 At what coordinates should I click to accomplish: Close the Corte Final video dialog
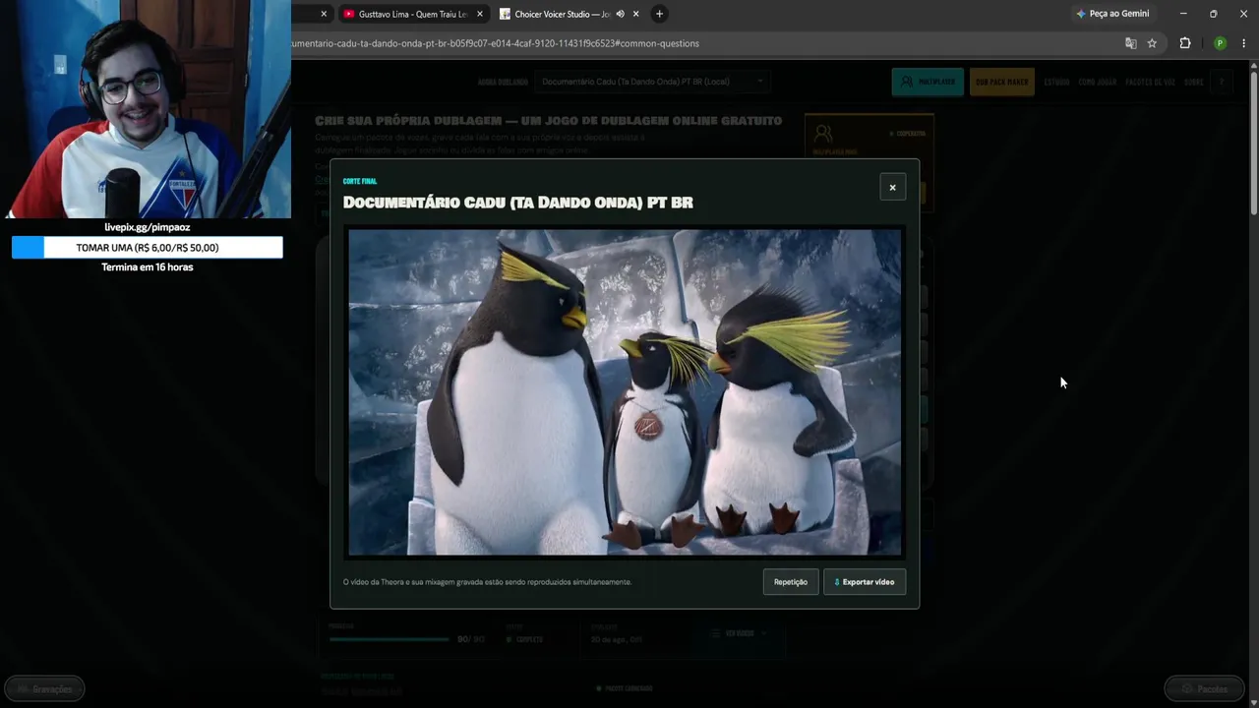coord(892,187)
